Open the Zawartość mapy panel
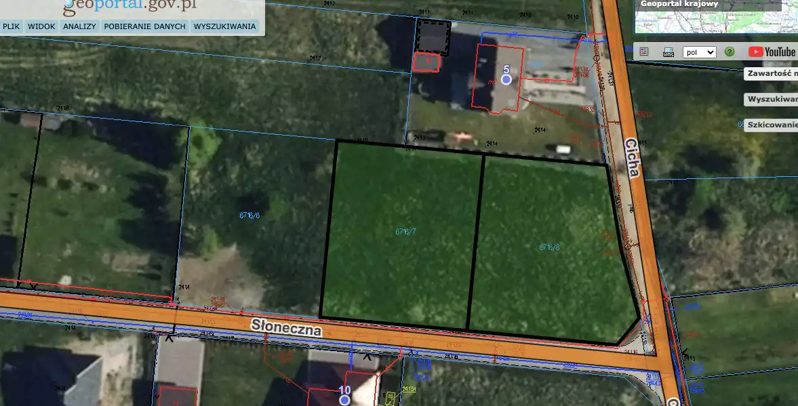The height and width of the screenshot is (406, 798). (x=771, y=74)
